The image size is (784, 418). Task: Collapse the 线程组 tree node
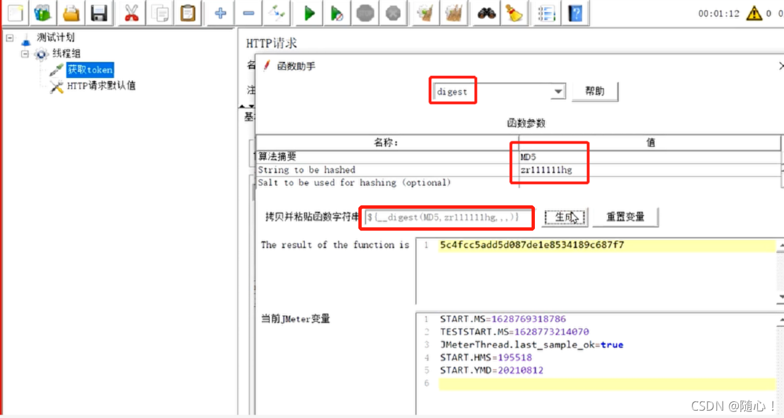click(25, 53)
